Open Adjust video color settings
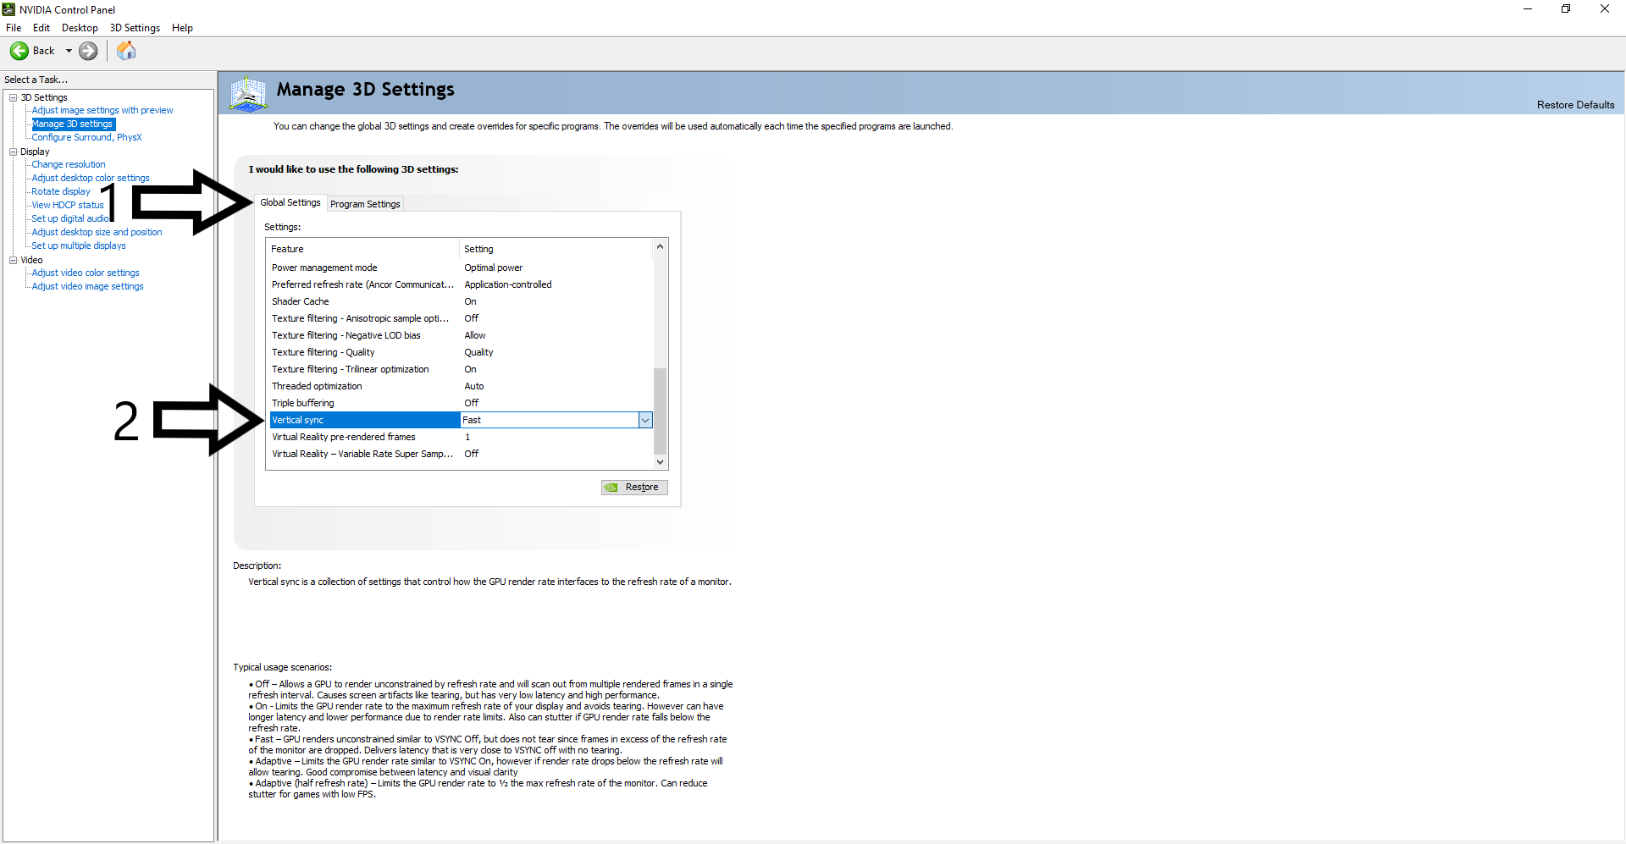1626x844 pixels. point(86,273)
